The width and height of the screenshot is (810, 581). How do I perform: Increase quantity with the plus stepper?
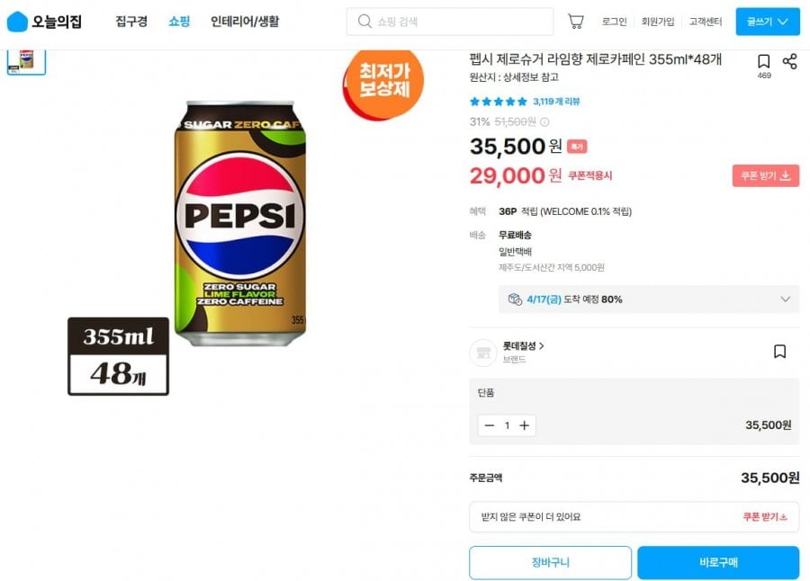tap(525, 426)
